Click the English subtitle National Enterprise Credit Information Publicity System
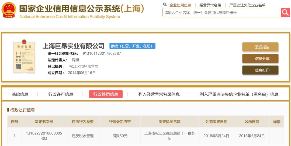Screen dimensions: 291x146 tap(70, 17)
